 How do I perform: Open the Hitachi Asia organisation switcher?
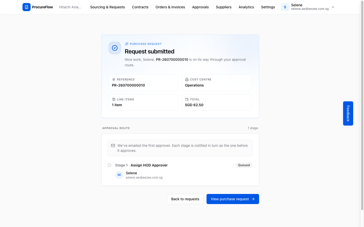[70, 7]
